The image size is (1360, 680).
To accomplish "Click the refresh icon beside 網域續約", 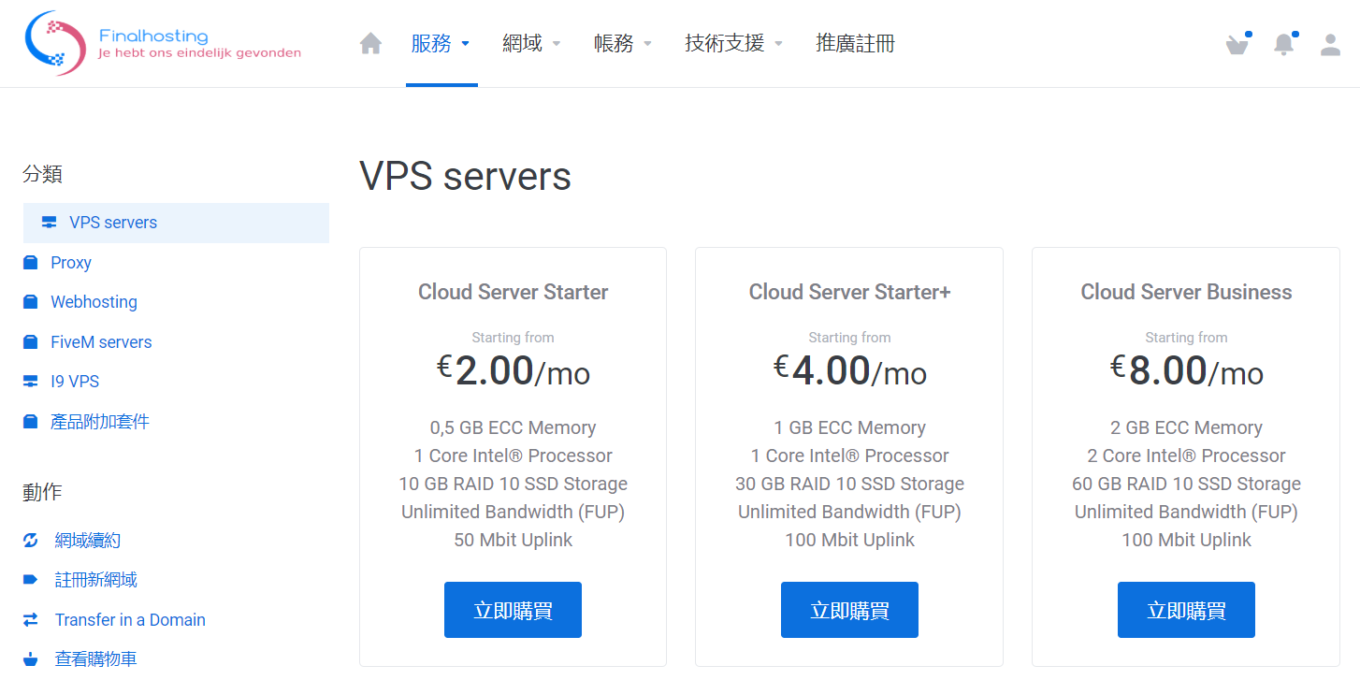I will 31,541.
